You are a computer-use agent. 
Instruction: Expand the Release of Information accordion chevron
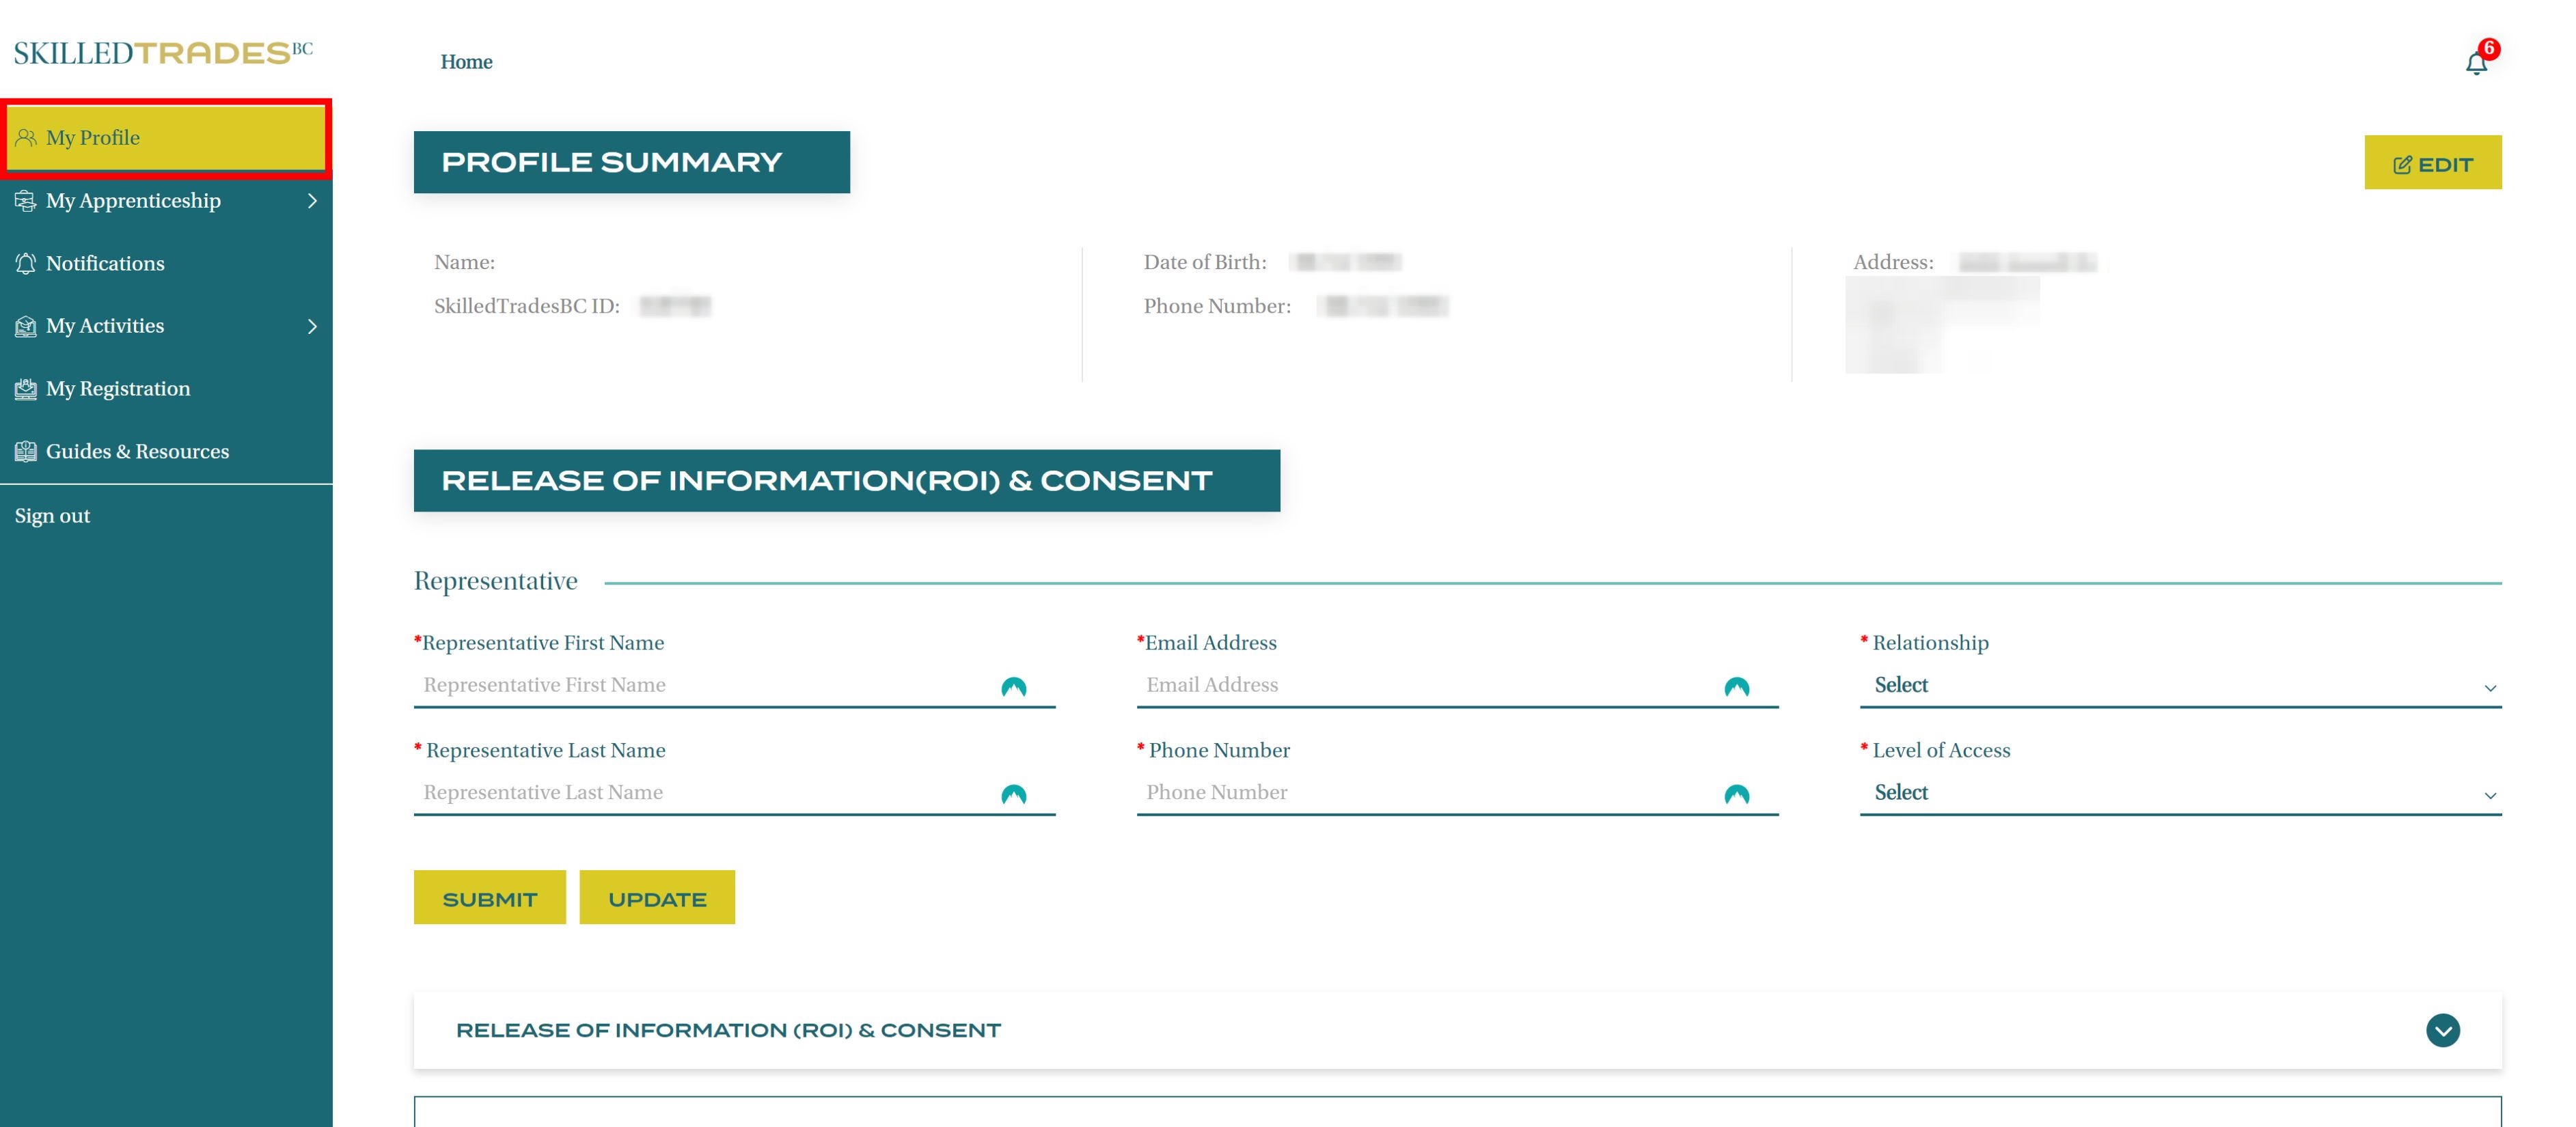pos(2442,1030)
